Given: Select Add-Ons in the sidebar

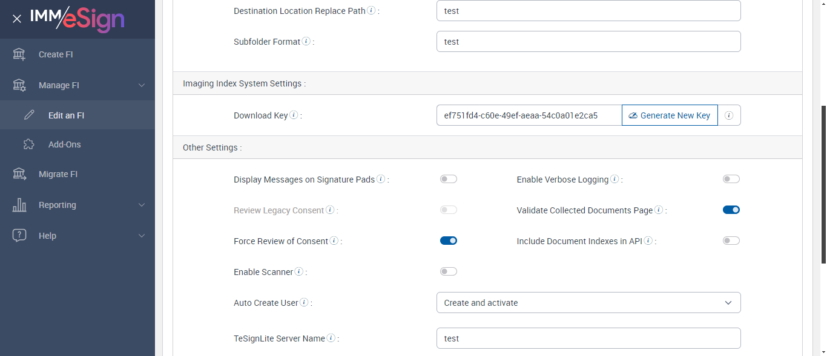Looking at the screenshot, I should pos(64,144).
